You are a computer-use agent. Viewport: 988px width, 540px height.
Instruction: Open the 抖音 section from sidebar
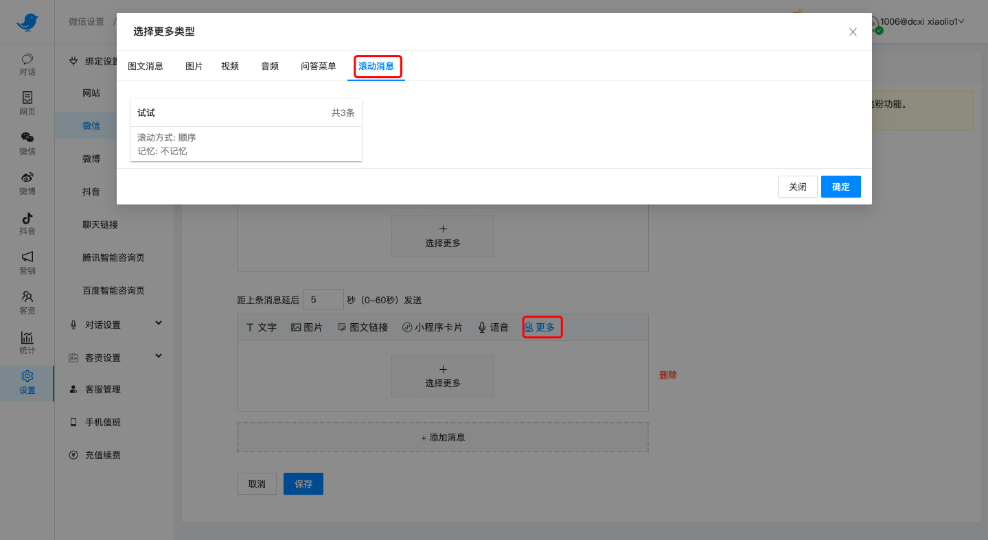click(x=27, y=223)
